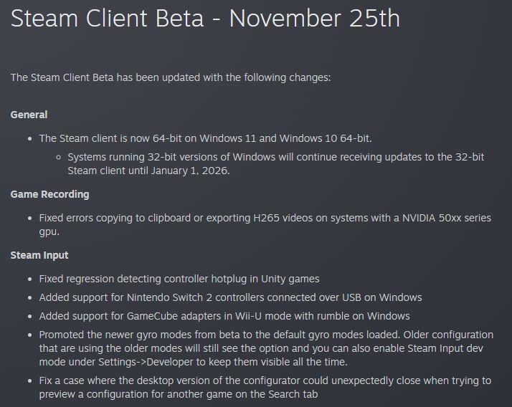Click the intro sentence about updated changes
Image resolution: width=512 pixels, height=407 pixels.
tap(171, 77)
